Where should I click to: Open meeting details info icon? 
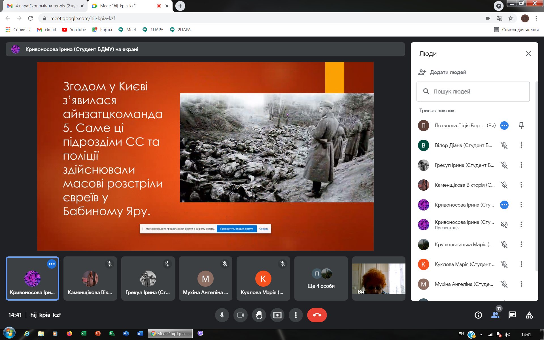click(x=478, y=315)
